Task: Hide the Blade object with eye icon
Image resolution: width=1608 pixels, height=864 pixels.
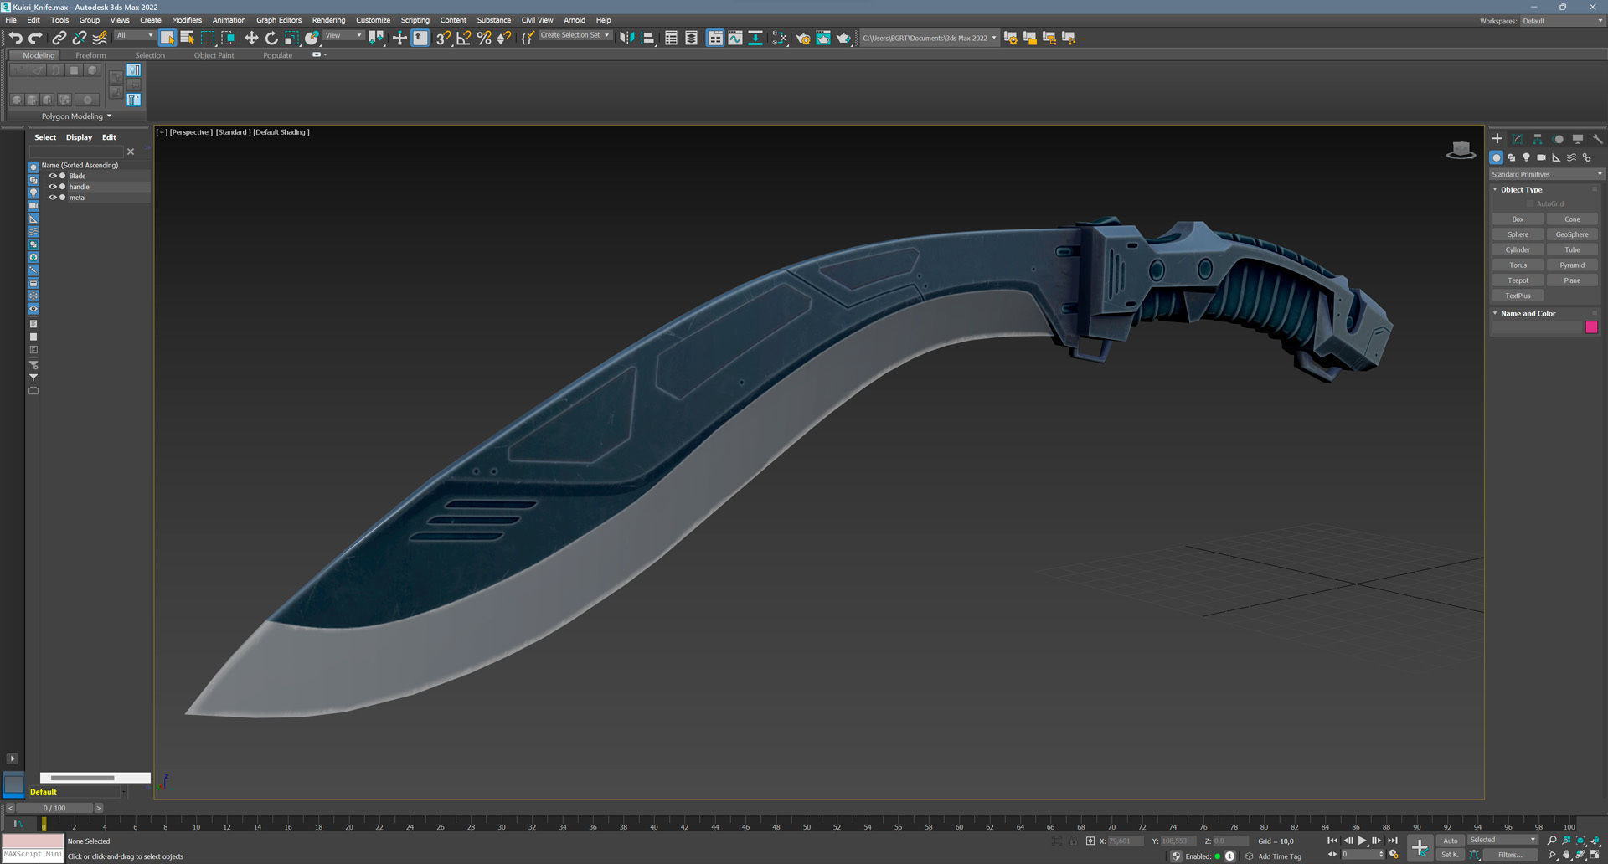Action: pyautogui.click(x=52, y=176)
